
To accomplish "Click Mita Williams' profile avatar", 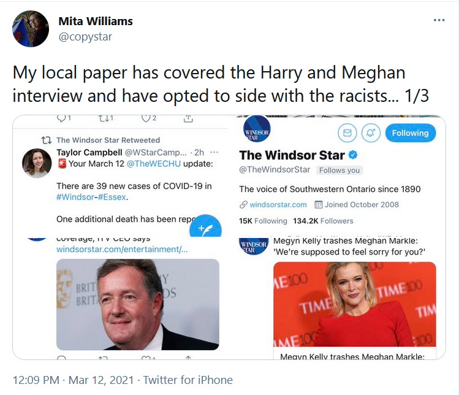I will (31, 29).
